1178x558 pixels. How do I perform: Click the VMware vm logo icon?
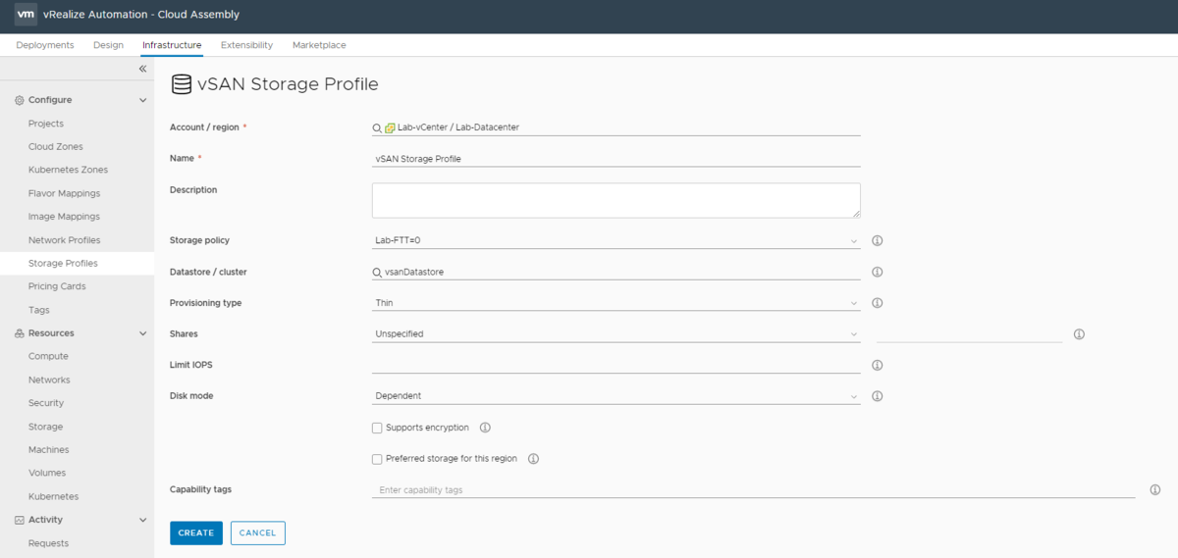point(27,15)
